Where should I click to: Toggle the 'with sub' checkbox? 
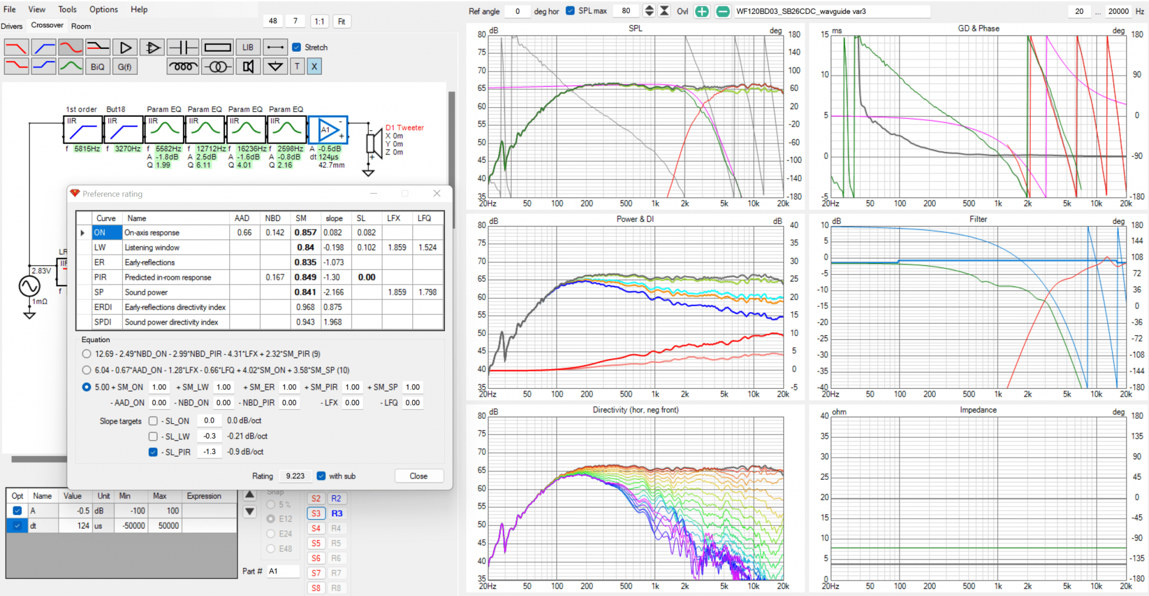point(321,476)
